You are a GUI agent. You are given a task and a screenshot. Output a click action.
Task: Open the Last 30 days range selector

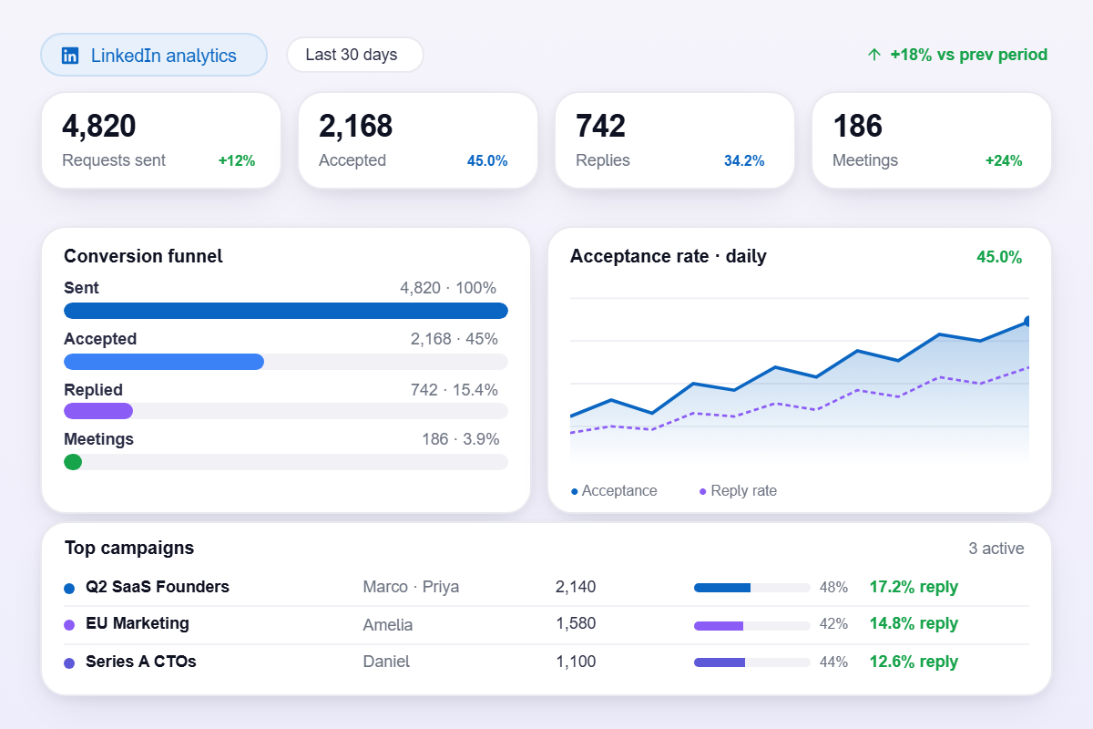click(355, 55)
